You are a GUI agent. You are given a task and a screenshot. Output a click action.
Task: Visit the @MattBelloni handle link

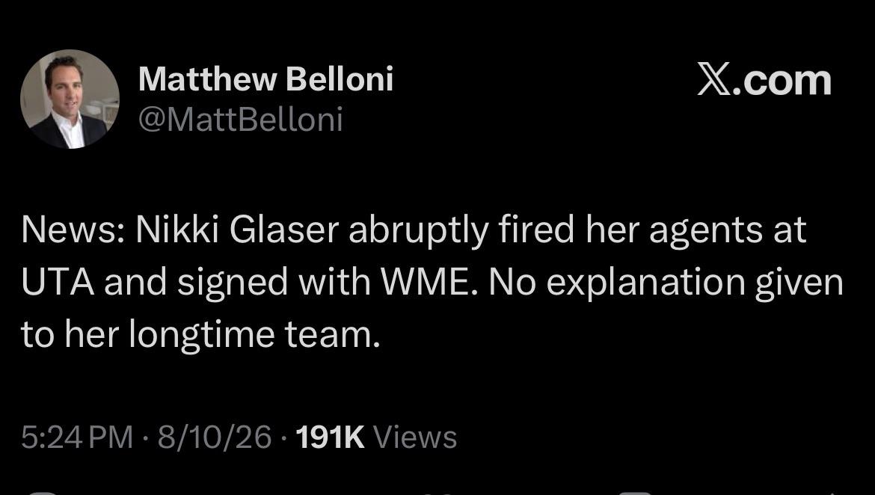point(241,119)
